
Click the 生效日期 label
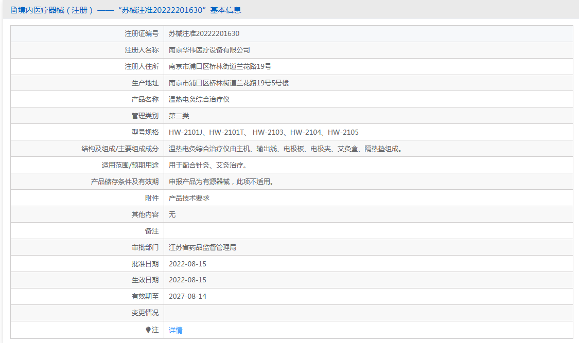point(145,280)
